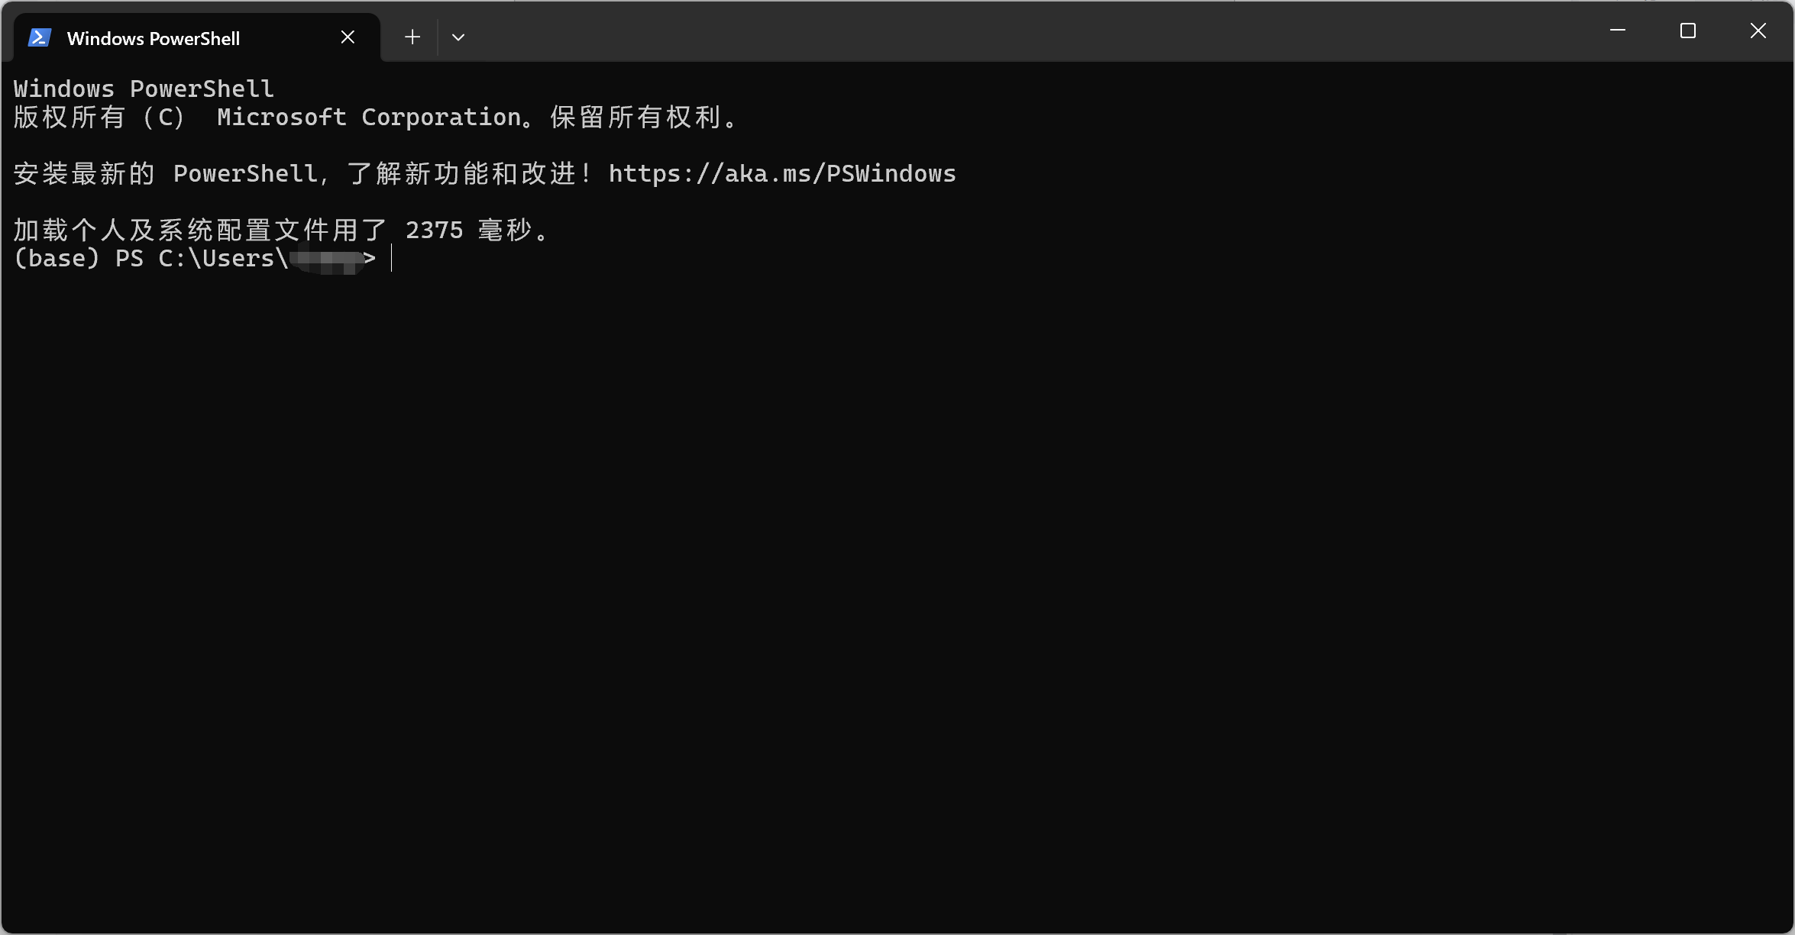Close the terminal window
The image size is (1795, 935).
point(1758,31)
